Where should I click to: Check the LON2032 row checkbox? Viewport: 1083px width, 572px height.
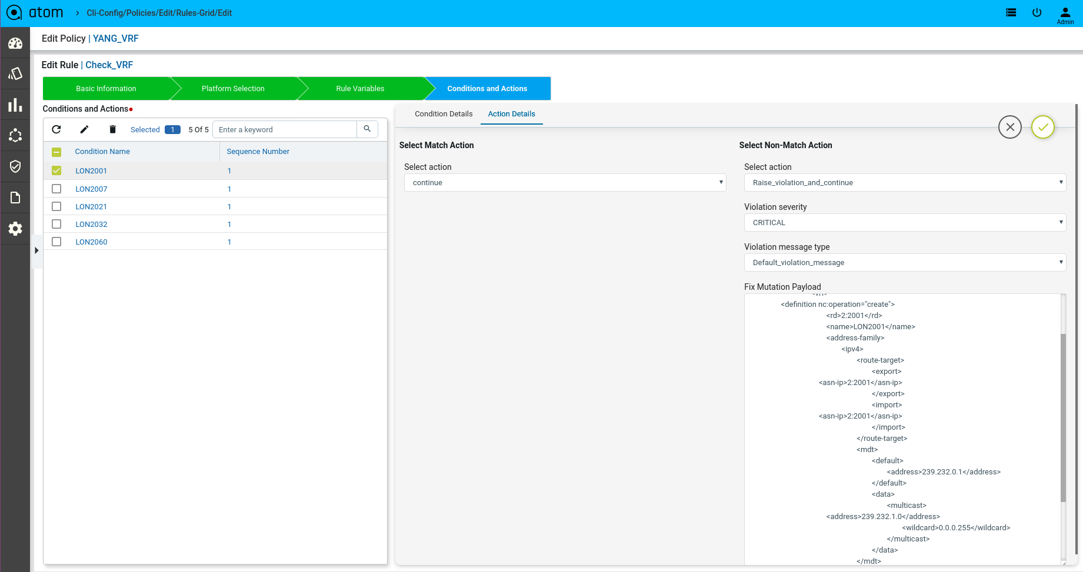pyautogui.click(x=56, y=224)
